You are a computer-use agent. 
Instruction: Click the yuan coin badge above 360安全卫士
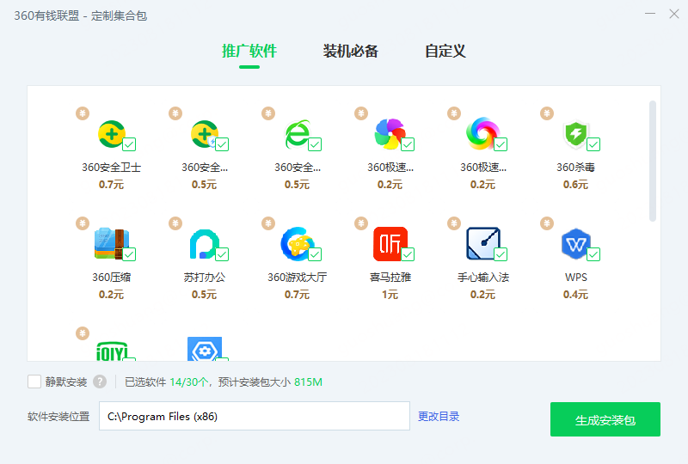83,113
